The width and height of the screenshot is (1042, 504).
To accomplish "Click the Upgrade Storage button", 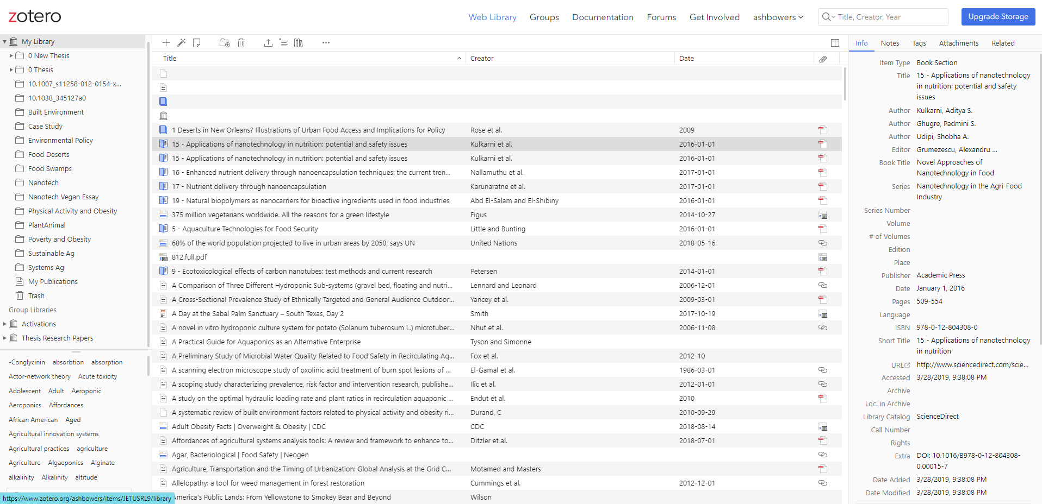I will pos(997,16).
